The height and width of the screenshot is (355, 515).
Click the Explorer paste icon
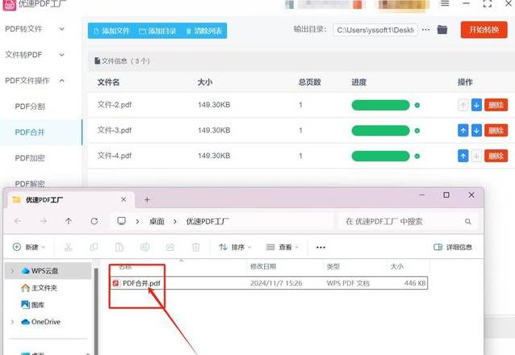coord(119,247)
